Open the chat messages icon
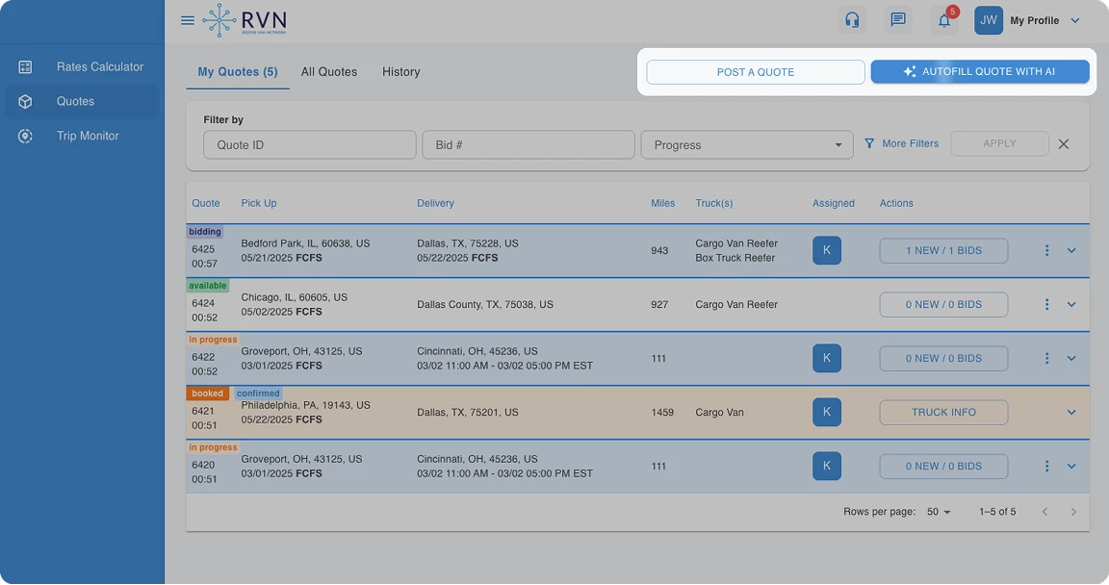 (x=897, y=20)
